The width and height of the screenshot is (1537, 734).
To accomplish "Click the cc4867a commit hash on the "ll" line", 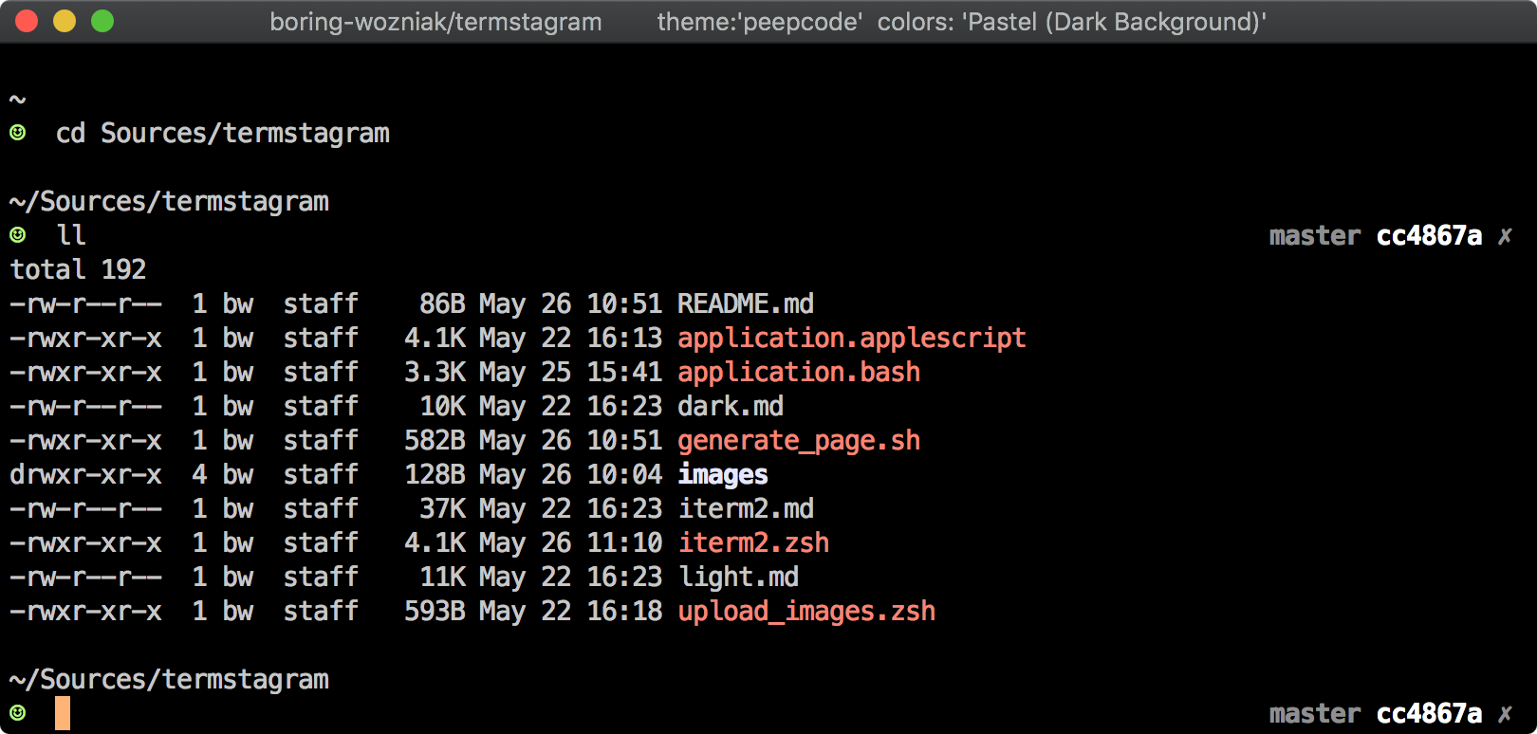I will [x=1429, y=235].
